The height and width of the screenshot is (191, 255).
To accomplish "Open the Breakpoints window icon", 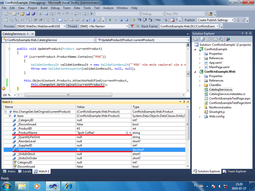I will pyautogui.click(x=173, y=20).
